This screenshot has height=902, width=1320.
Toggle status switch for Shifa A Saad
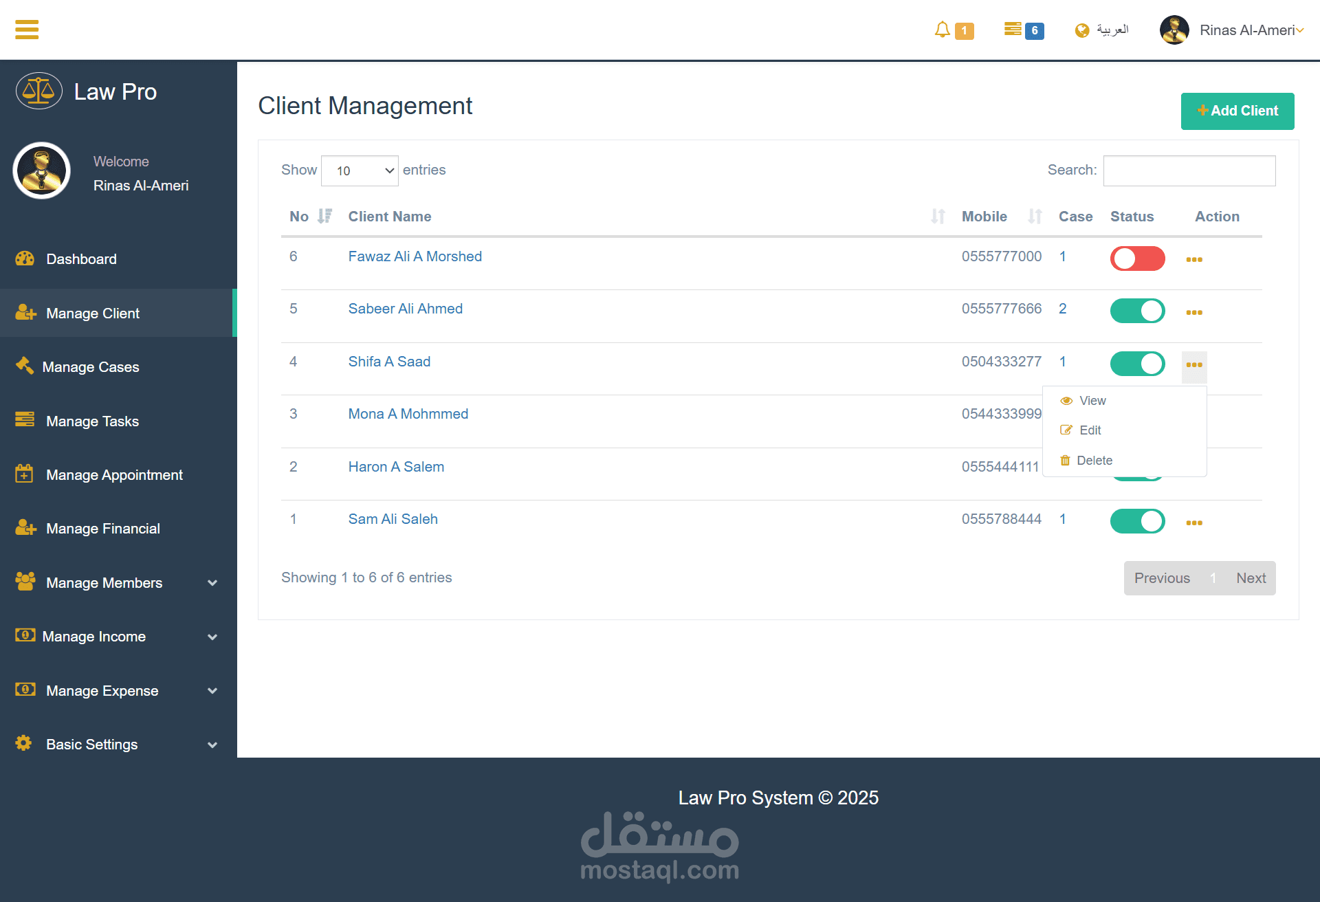pos(1137,364)
